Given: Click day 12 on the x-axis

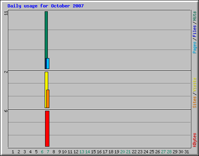Looking at the screenshot, I should (x=76, y=152).
